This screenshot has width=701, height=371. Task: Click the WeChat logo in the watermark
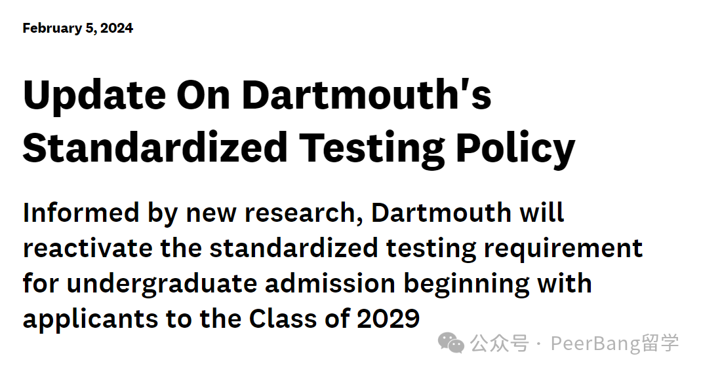tap(451, 343)
